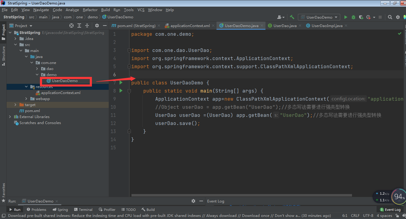Open Event Log from status bar
This screenshot has width=406, height=219.
click(x=390, y=209)
